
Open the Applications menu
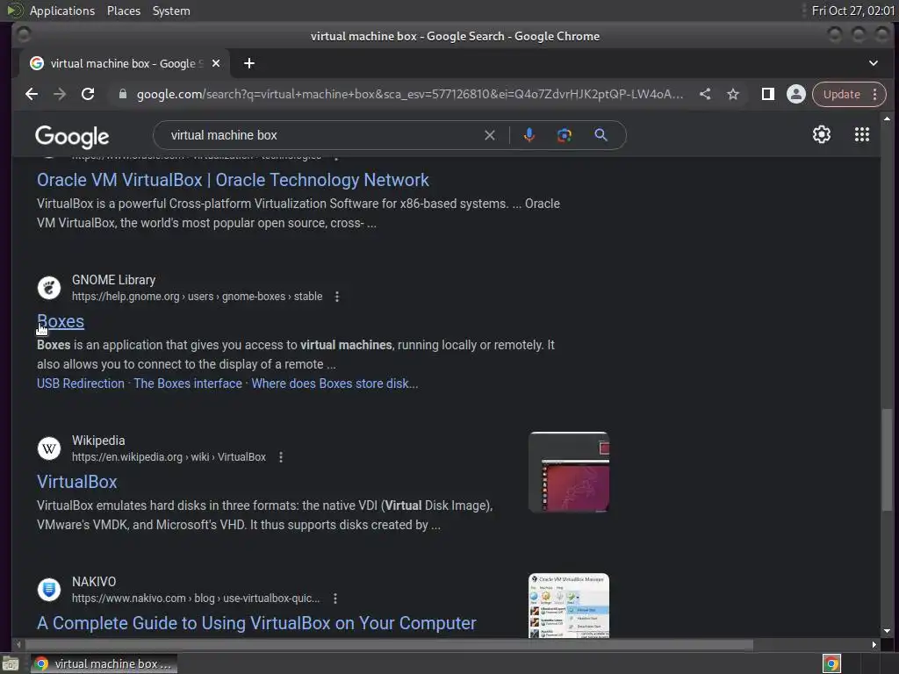(x=62, y=11)
